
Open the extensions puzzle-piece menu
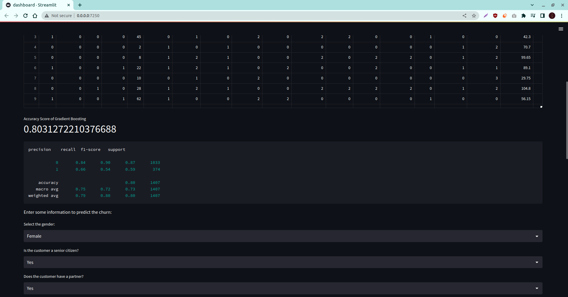point(524,16)
